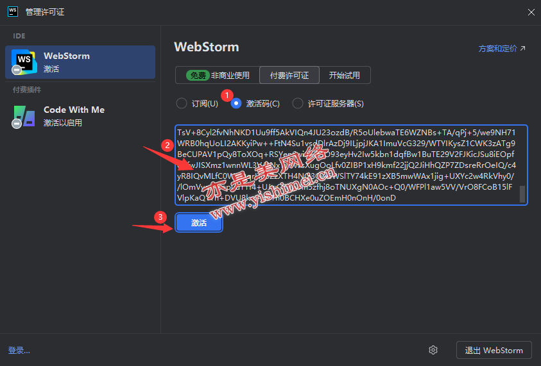Switch to the 开始试用 tab
The height and width of the screenshot is (366, 541).
(345, 75)
